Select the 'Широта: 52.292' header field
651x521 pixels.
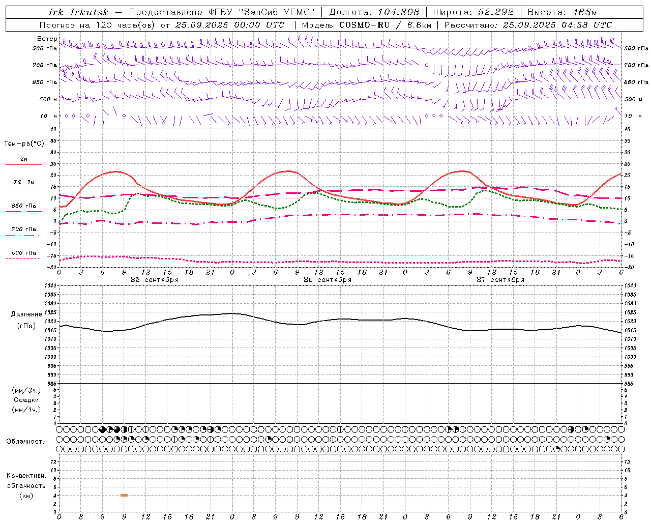pos(474,12)
